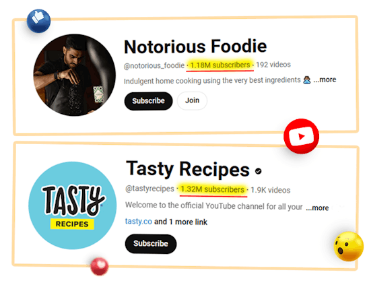Click the Join button for Notorious Foodie
This screenshot has width=369, height=291.
[192, 100]
